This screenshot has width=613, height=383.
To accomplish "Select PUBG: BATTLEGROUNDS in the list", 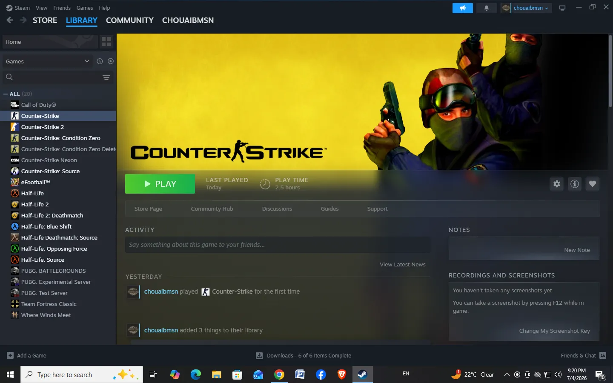I will 58,271.
